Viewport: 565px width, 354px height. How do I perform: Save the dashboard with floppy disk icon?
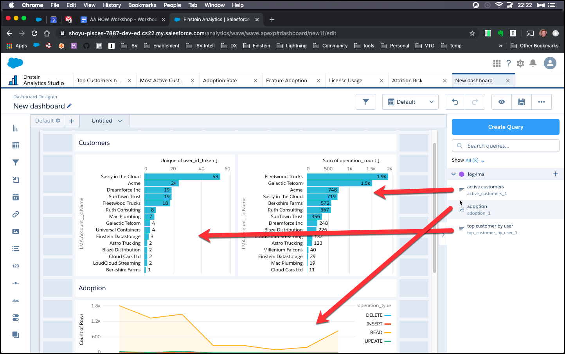pyautogui.click(x=522, y=102)
